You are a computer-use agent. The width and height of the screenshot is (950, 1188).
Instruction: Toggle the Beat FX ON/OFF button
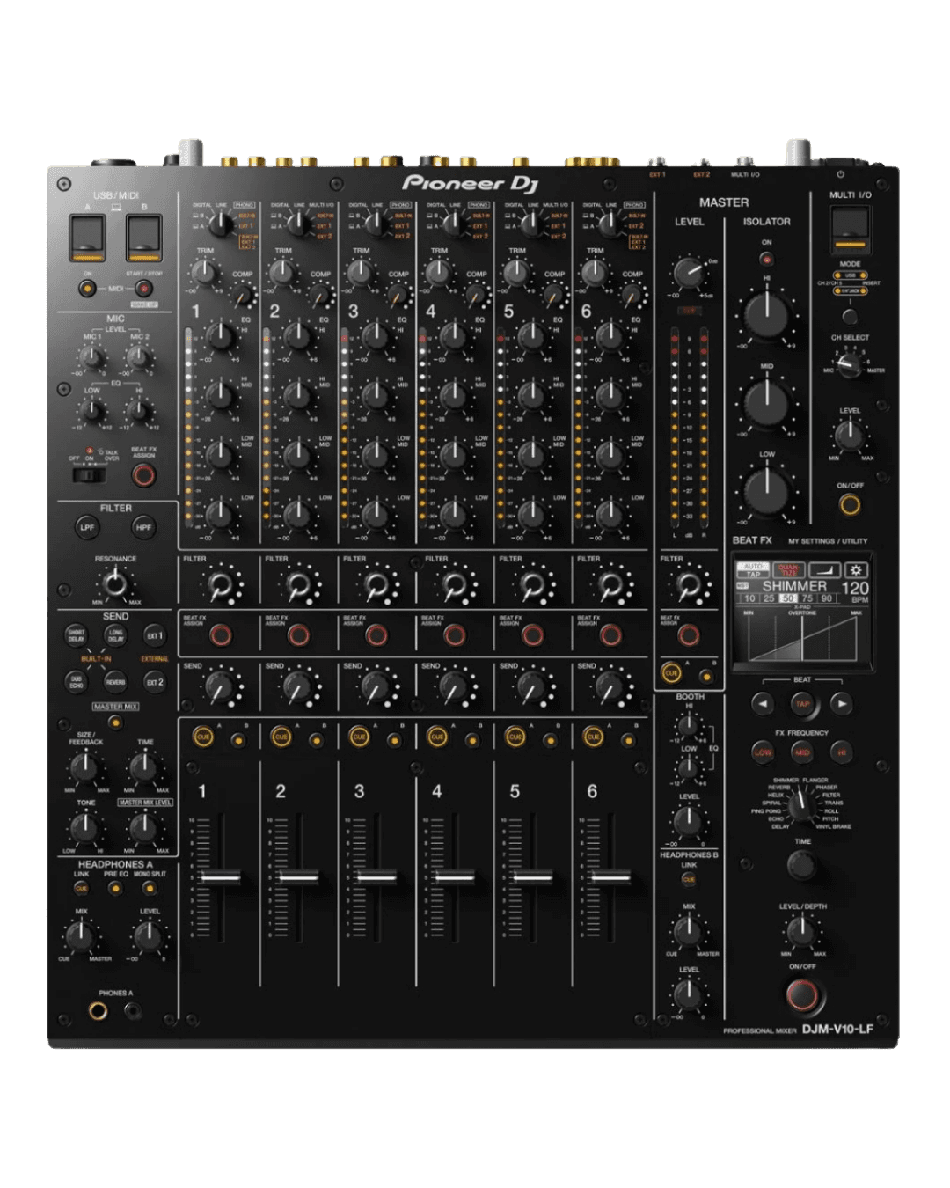tap(801, 994)
